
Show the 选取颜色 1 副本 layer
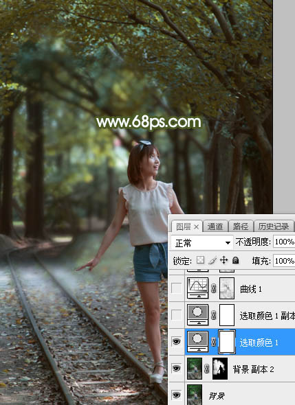(177, 315)
